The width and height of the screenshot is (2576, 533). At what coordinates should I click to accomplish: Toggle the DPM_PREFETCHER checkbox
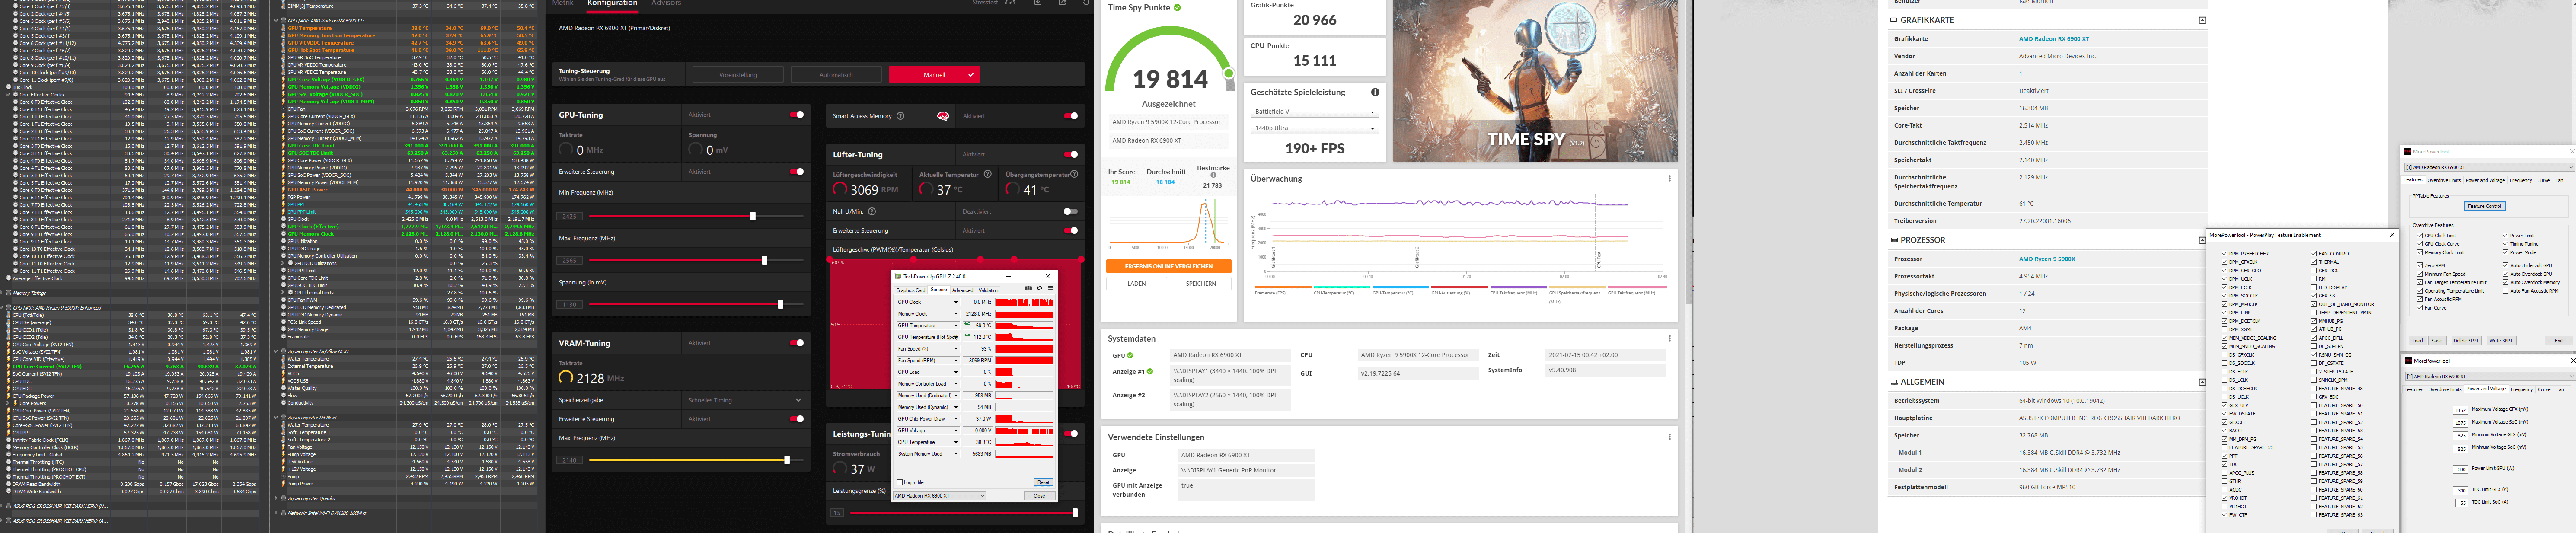[x=2224, y=254]
